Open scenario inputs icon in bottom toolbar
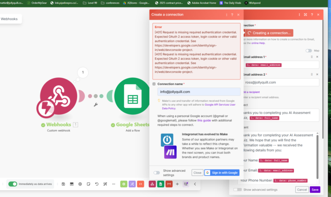The width and height of the screenshot is (331, 197). [72, 184]
